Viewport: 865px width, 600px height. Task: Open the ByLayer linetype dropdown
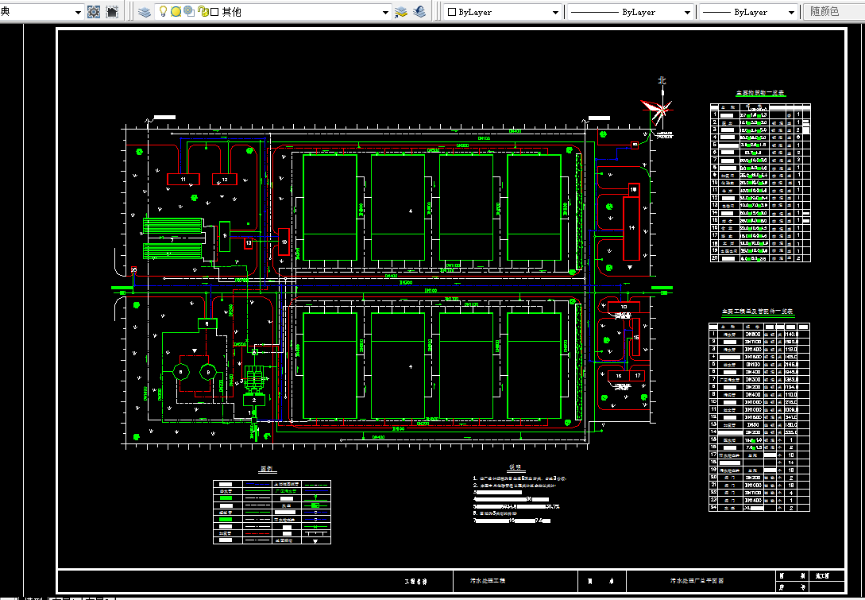(687, 12)
